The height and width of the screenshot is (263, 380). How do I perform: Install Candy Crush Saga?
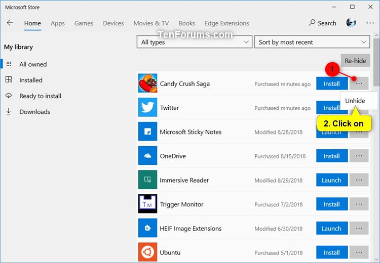click(x=332, y=83)
